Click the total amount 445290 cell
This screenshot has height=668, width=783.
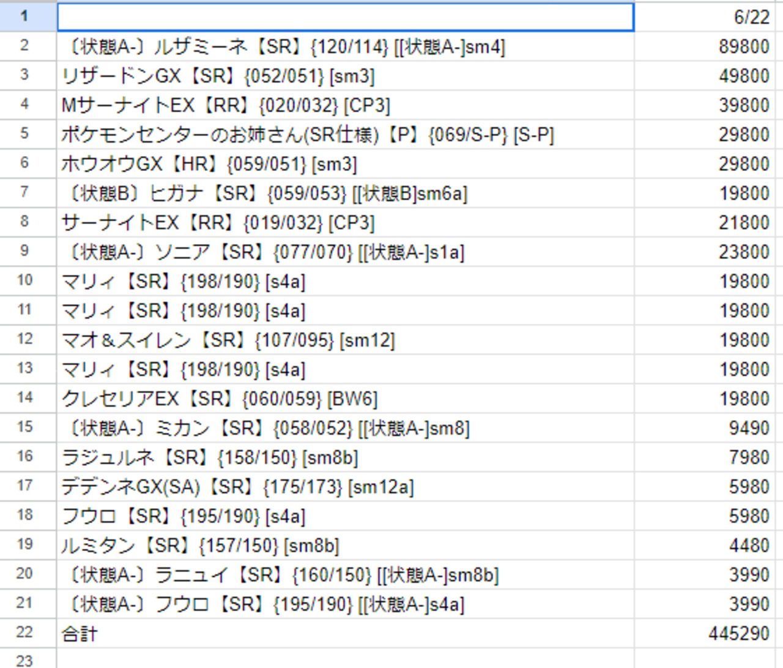703,634
